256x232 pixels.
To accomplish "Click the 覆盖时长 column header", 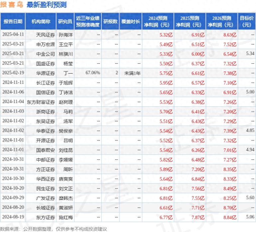I will [131, 21].
